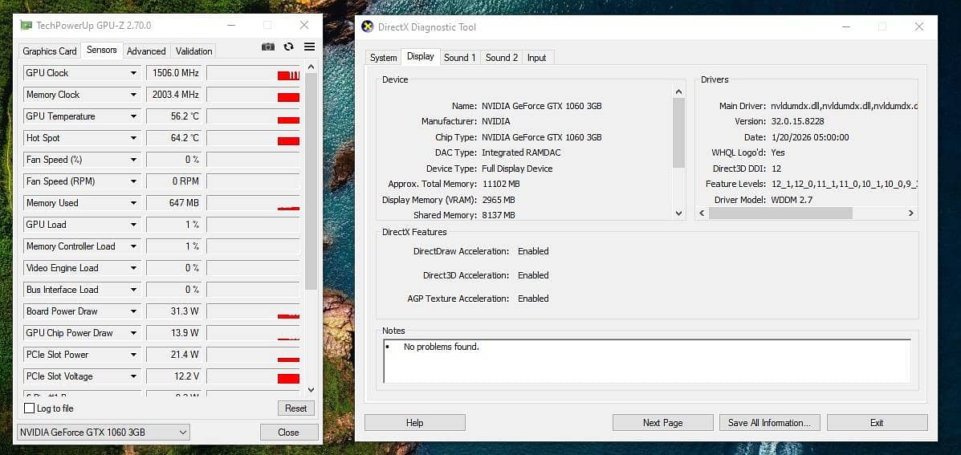
Task: Open the Board Power Draw dropdown
Action: pyautogui.click(x=133, y=311)
